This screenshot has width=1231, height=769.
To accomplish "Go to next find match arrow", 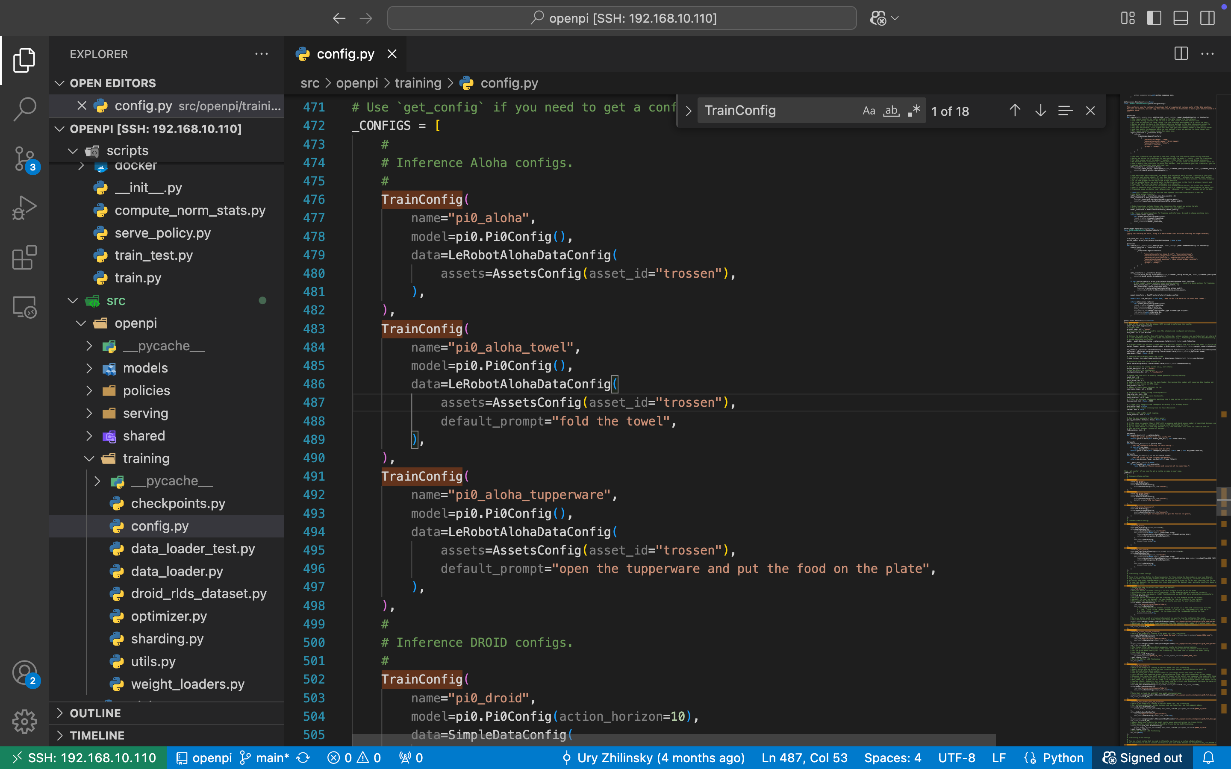I will 1040,110.
